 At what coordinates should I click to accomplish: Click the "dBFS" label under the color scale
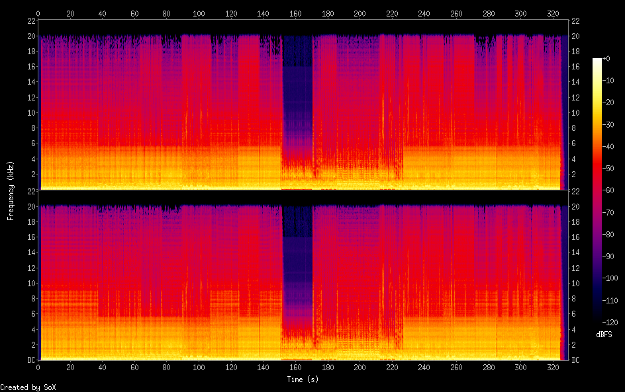pos(603,335)
